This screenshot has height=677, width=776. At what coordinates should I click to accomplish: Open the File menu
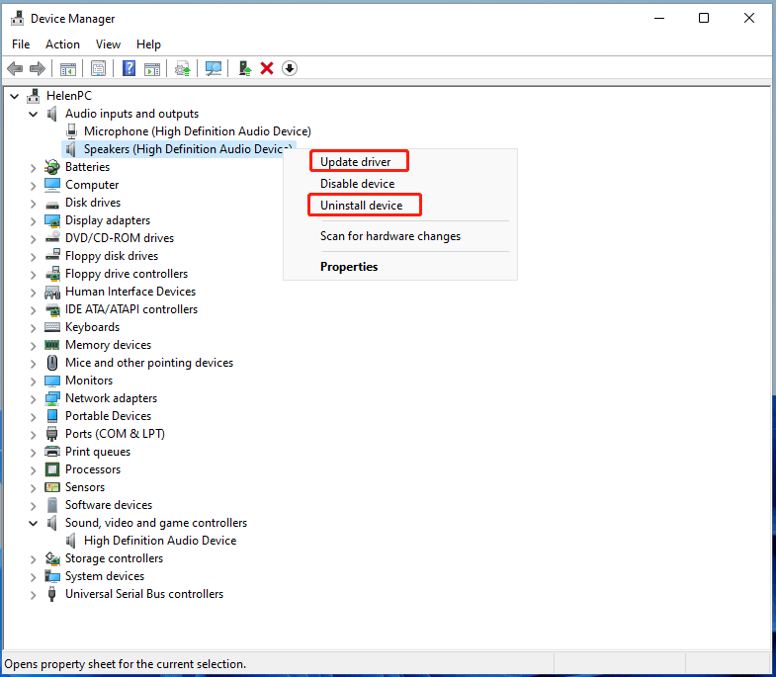(21, 44)
